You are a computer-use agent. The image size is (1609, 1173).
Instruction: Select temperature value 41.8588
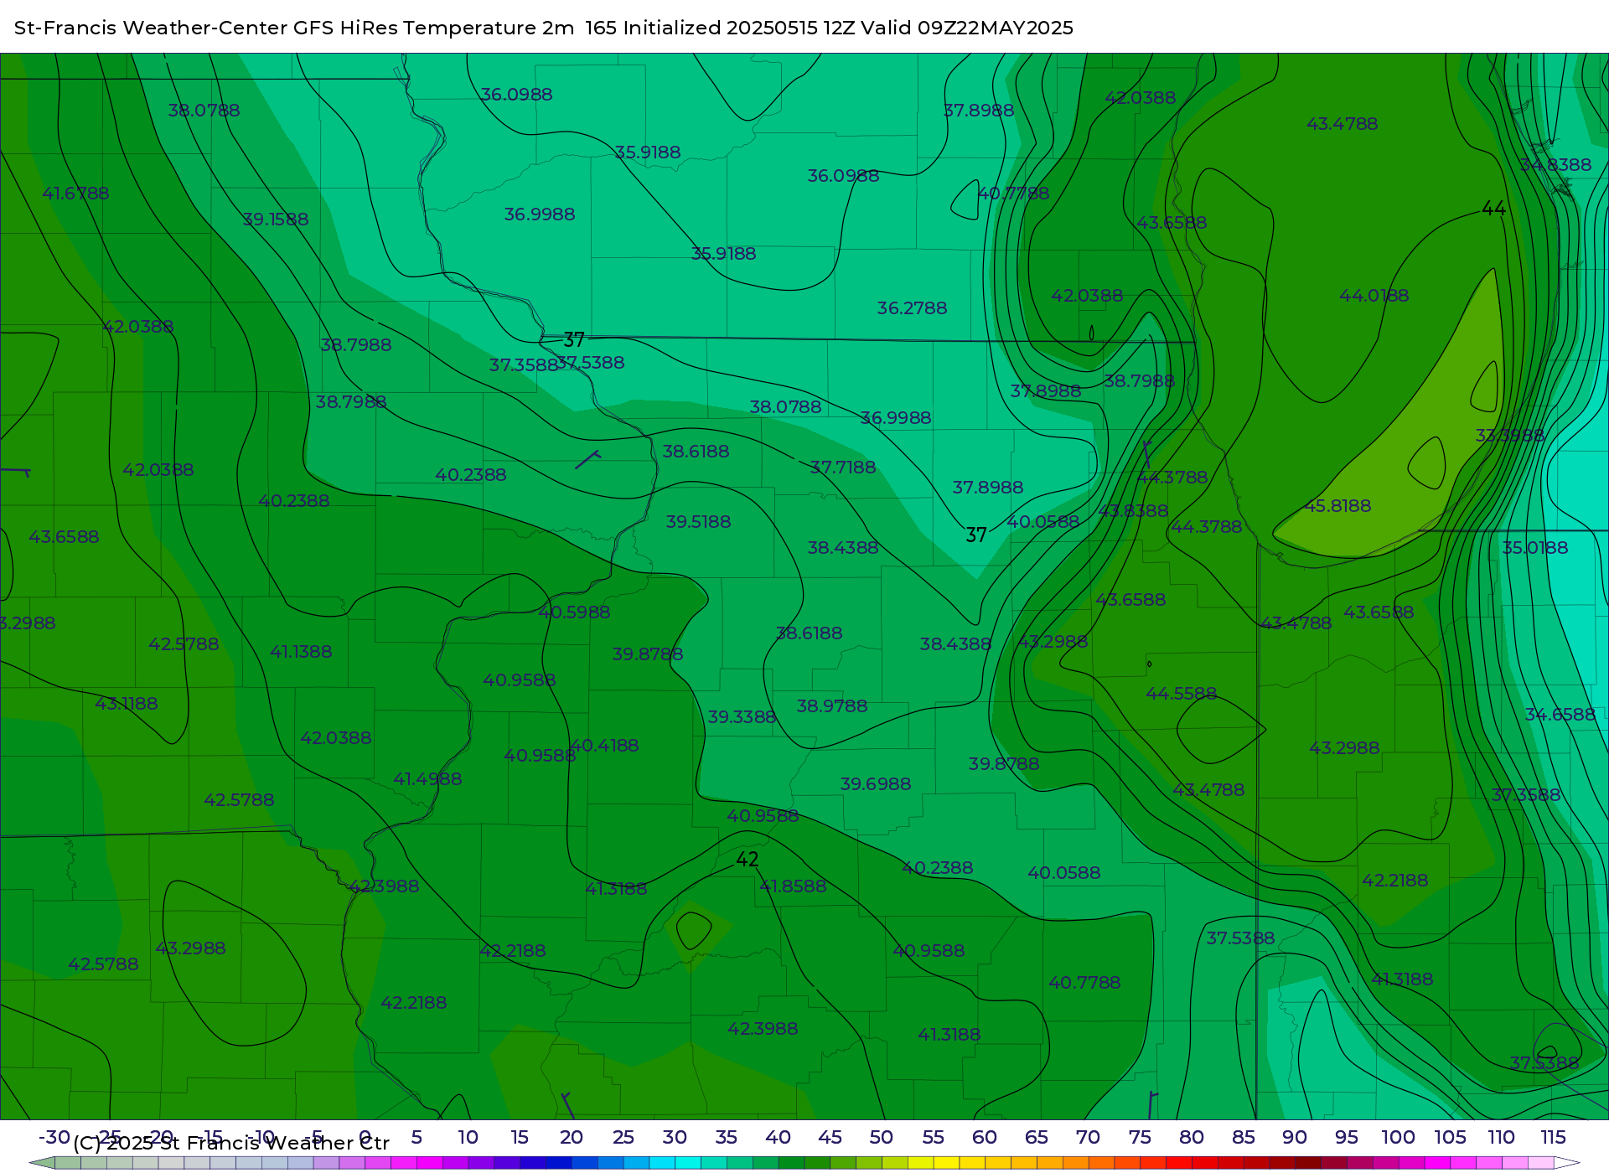pyautogui.click(x=793, y=886)
